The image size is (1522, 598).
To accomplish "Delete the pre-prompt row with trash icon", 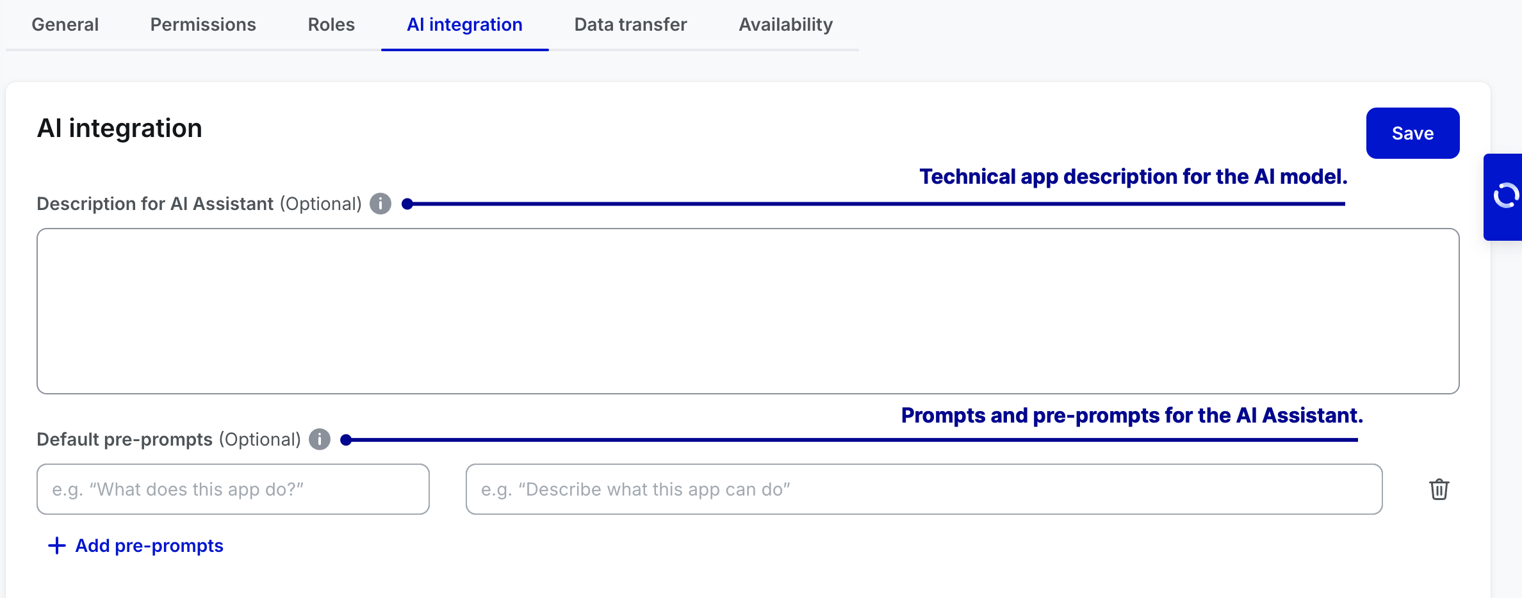I will (1439, 489).
